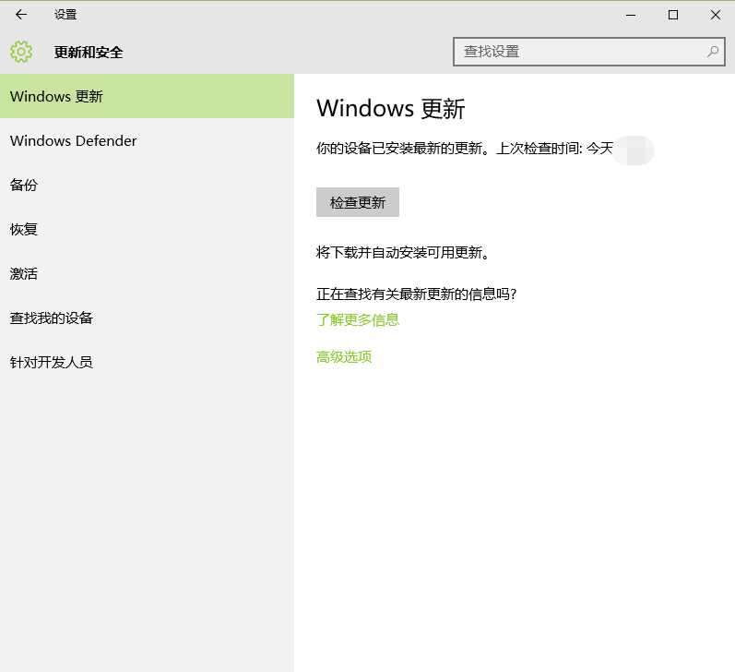
Task: Click the 更新和安全 header title
Action: [x=89, y=52]
